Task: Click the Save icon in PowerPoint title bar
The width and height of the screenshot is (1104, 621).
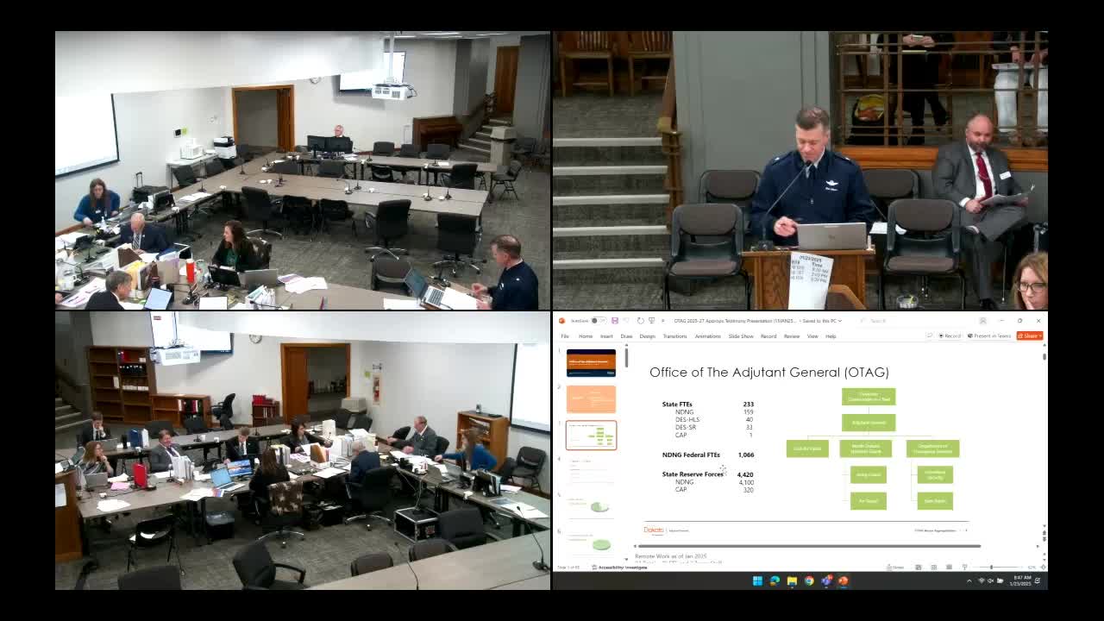Action: pos(615,321)
